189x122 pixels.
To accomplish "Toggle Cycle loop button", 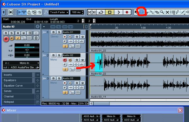I will point(101,12).
